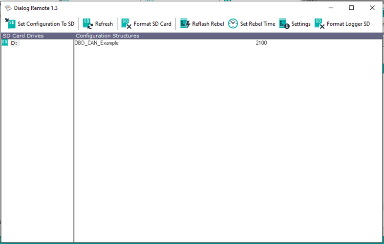
Task: Close the Dialog Remote window
Action: (372, 8)
